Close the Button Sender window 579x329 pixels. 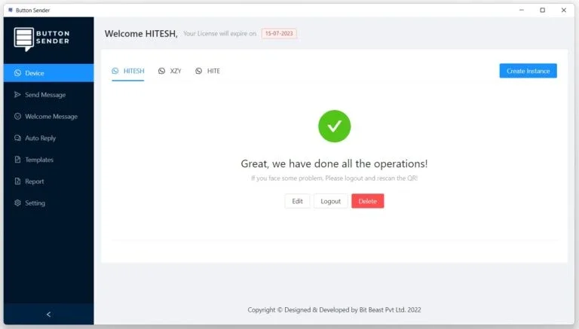[563, 10]
